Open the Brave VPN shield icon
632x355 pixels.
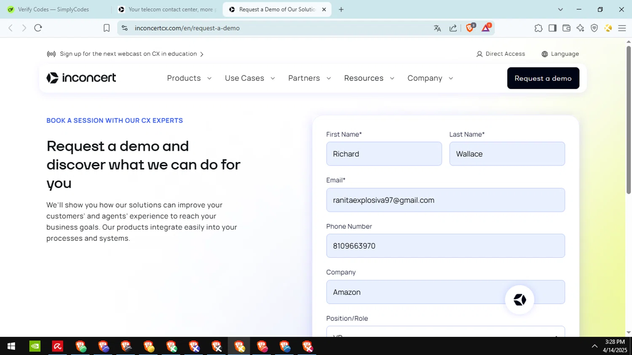tap(594, 28)
